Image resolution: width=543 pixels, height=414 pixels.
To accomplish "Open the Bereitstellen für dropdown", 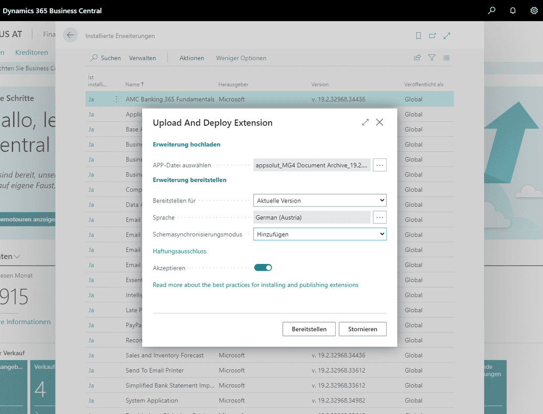I will point(320,200).
